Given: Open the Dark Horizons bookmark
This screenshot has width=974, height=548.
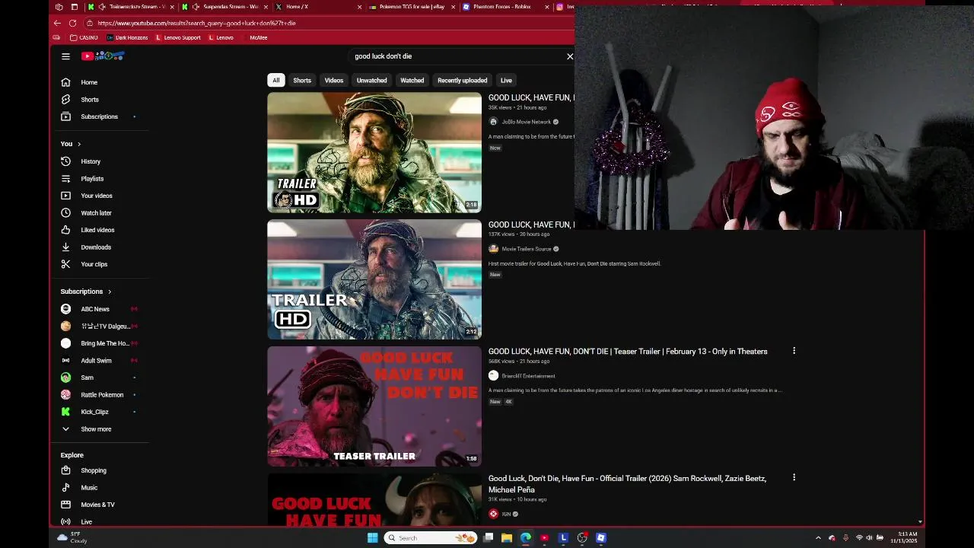Looking at the screenshot, I should 127,37.
